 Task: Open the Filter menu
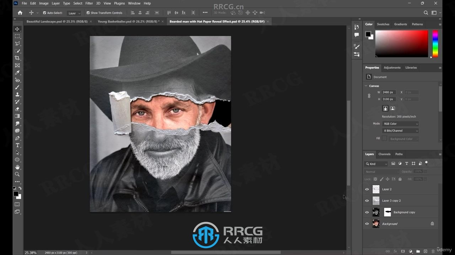coord(89,3)
